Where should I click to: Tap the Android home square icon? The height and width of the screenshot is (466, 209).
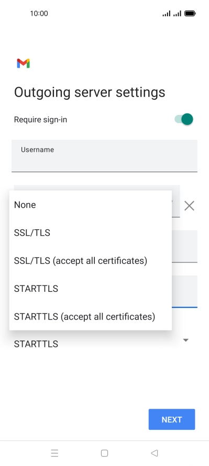coord(104,453)
